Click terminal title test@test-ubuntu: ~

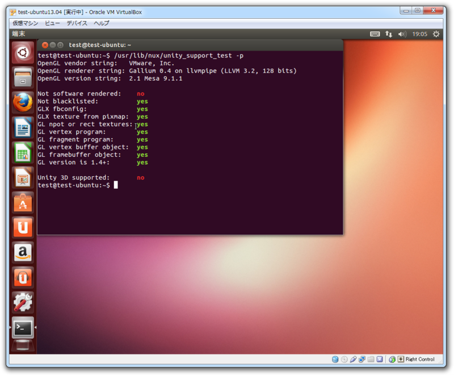[x=100, y=45]
